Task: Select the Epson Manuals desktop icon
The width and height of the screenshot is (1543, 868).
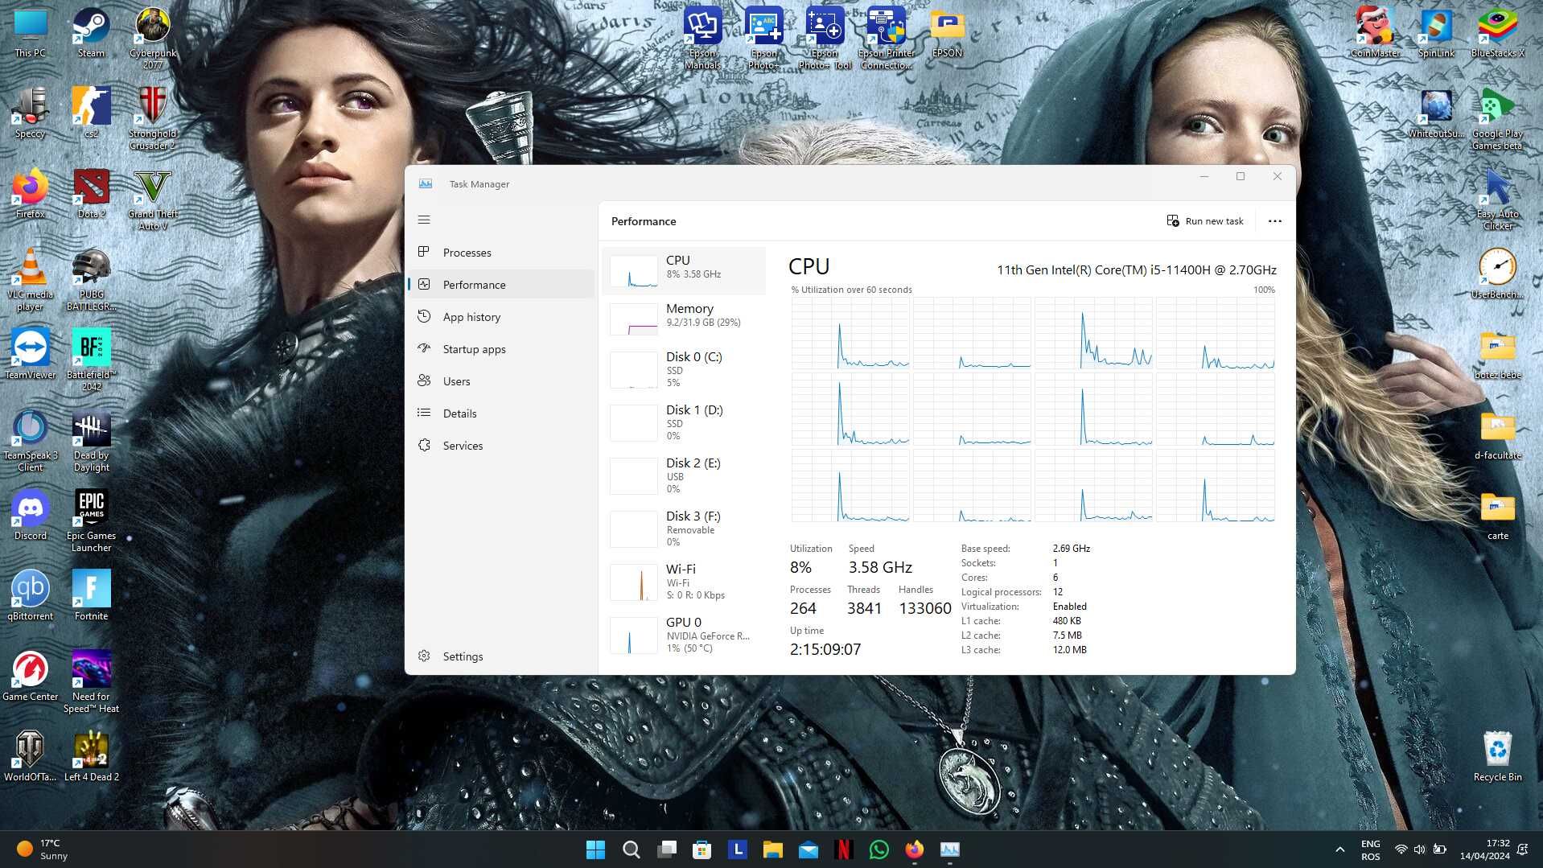Action: point(702,39)
